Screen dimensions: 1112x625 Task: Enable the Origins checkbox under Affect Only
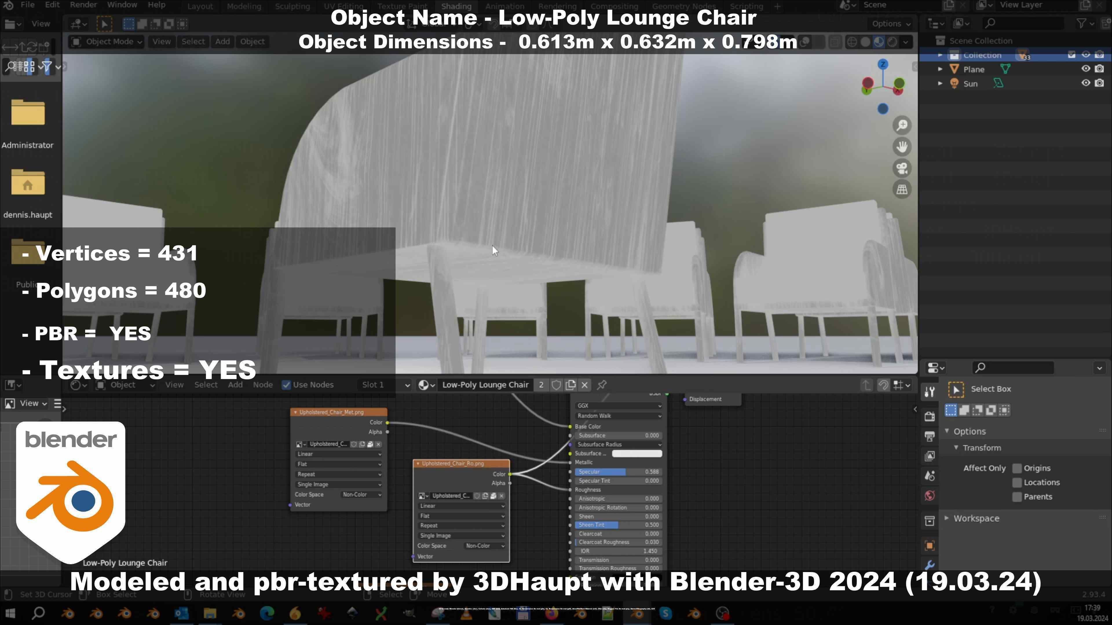click(1018, 468)
